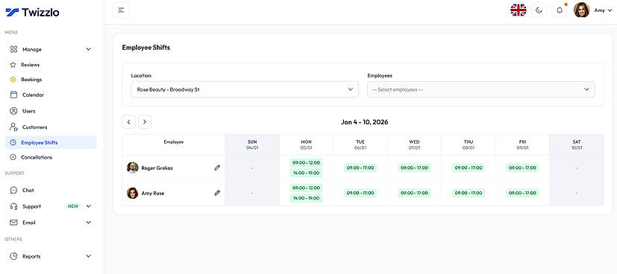Go to next week arrow
The height and width of the screenshot is (274, 617).
click(x=145, y=122)
